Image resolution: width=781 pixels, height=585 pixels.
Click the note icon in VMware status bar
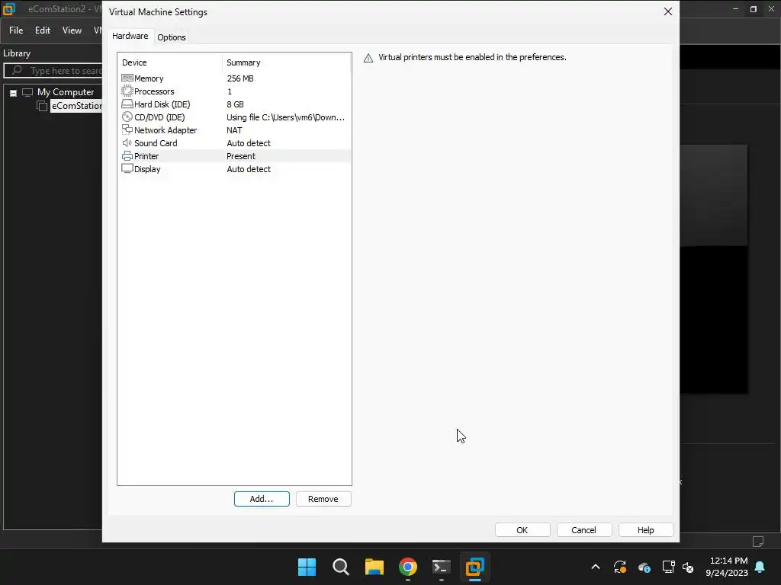click(x=757, y=542)
